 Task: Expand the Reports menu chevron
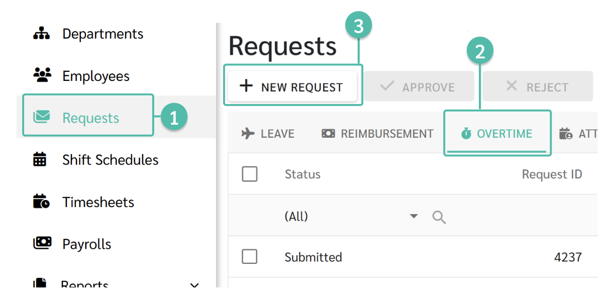point(194,285)
